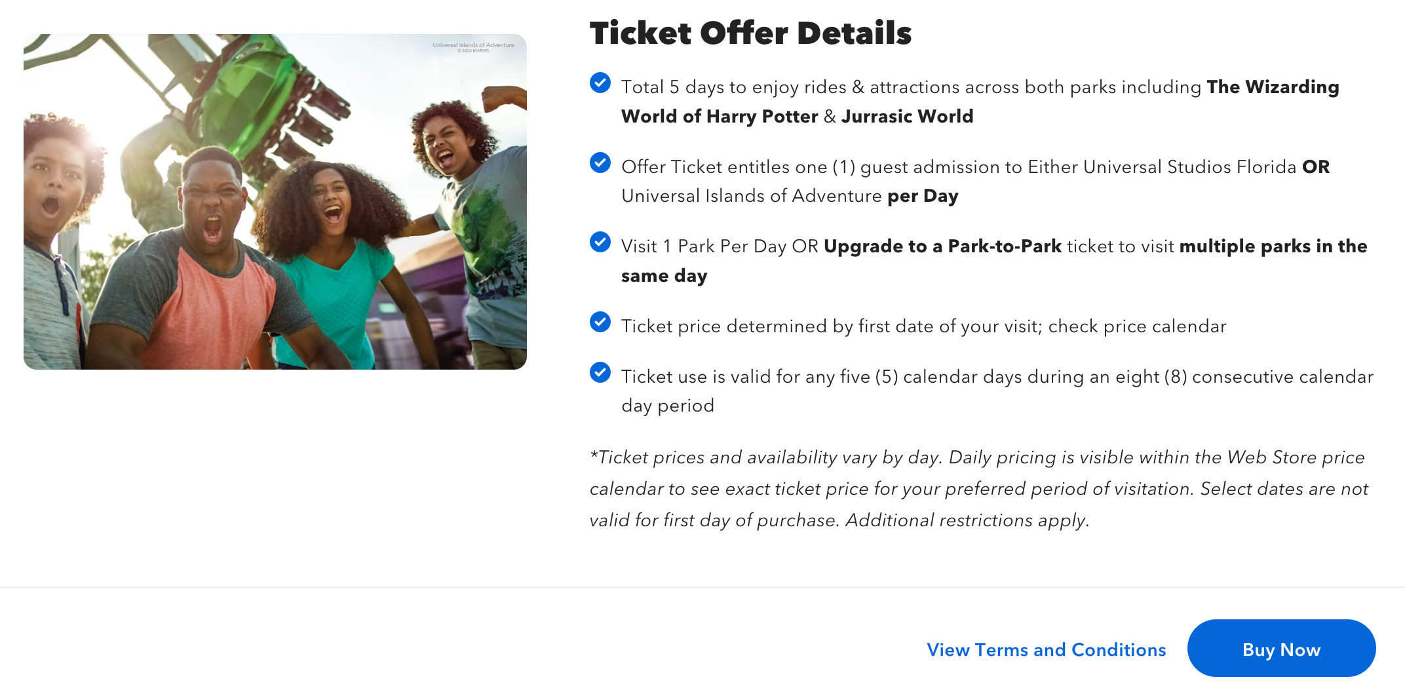Select the bold 'The Wizarding' text
The width and height of the screenshot is (1405, 696).
1273,87
